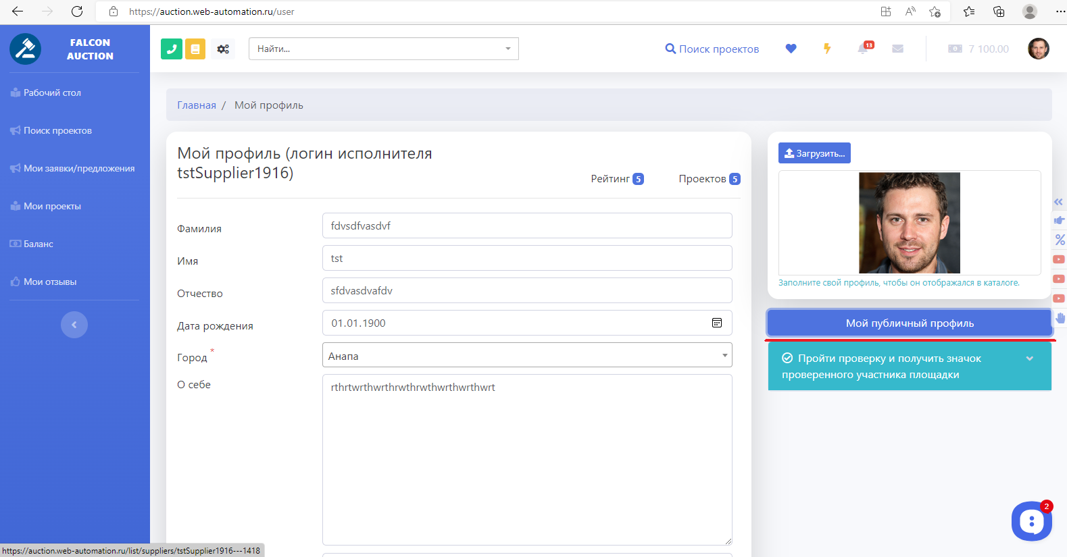Click the percent icon in right strip
1067x557 pixels.
[1060, 240]
